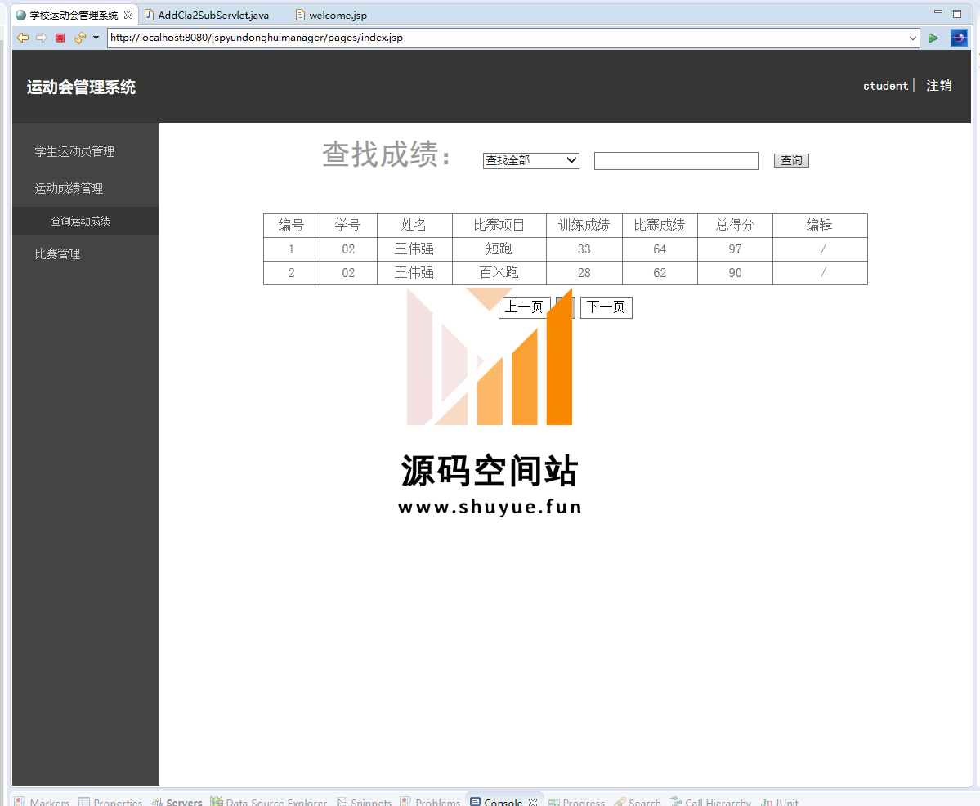Close the Console view tab
The height and width of the screenshot is (806, 980).
click(x=532, y=802)
